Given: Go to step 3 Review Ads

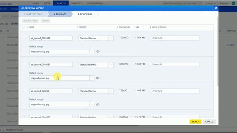Looking at the screenshot, I should point(85,14).
